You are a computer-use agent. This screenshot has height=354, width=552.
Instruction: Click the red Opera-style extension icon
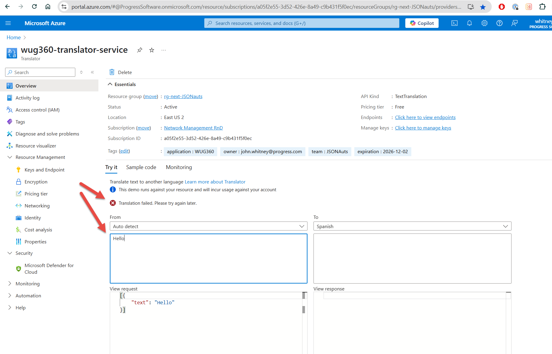point(502,7)
